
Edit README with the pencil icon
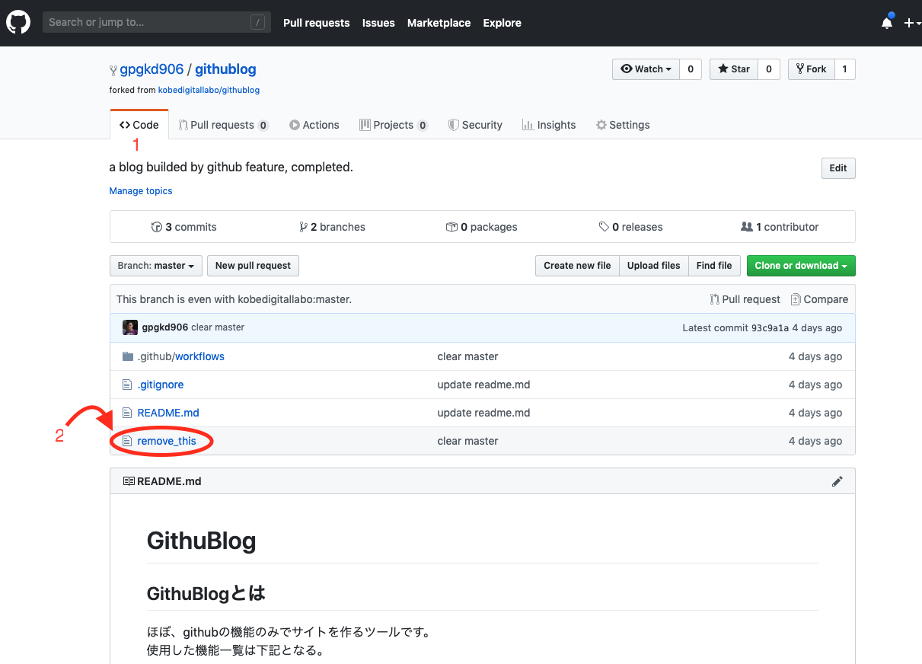tap(837, 481)
